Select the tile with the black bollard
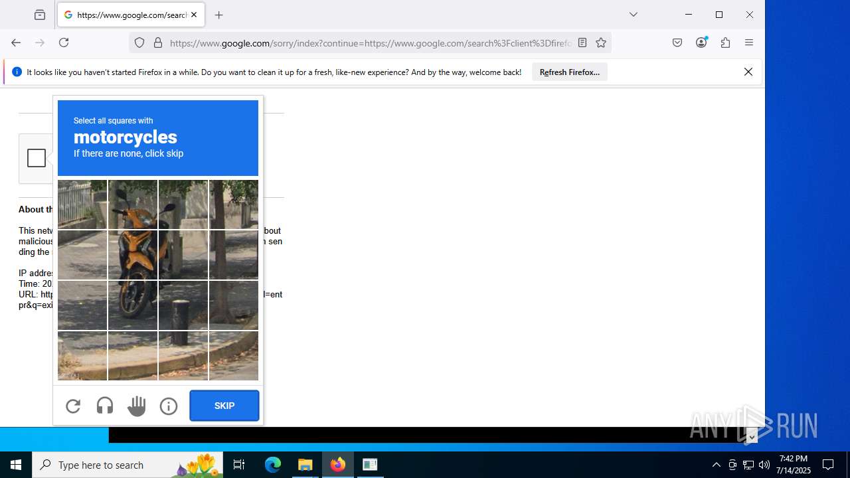Viewport: 850px width, 478px height. pyautogui.click(x=183, y=305)
